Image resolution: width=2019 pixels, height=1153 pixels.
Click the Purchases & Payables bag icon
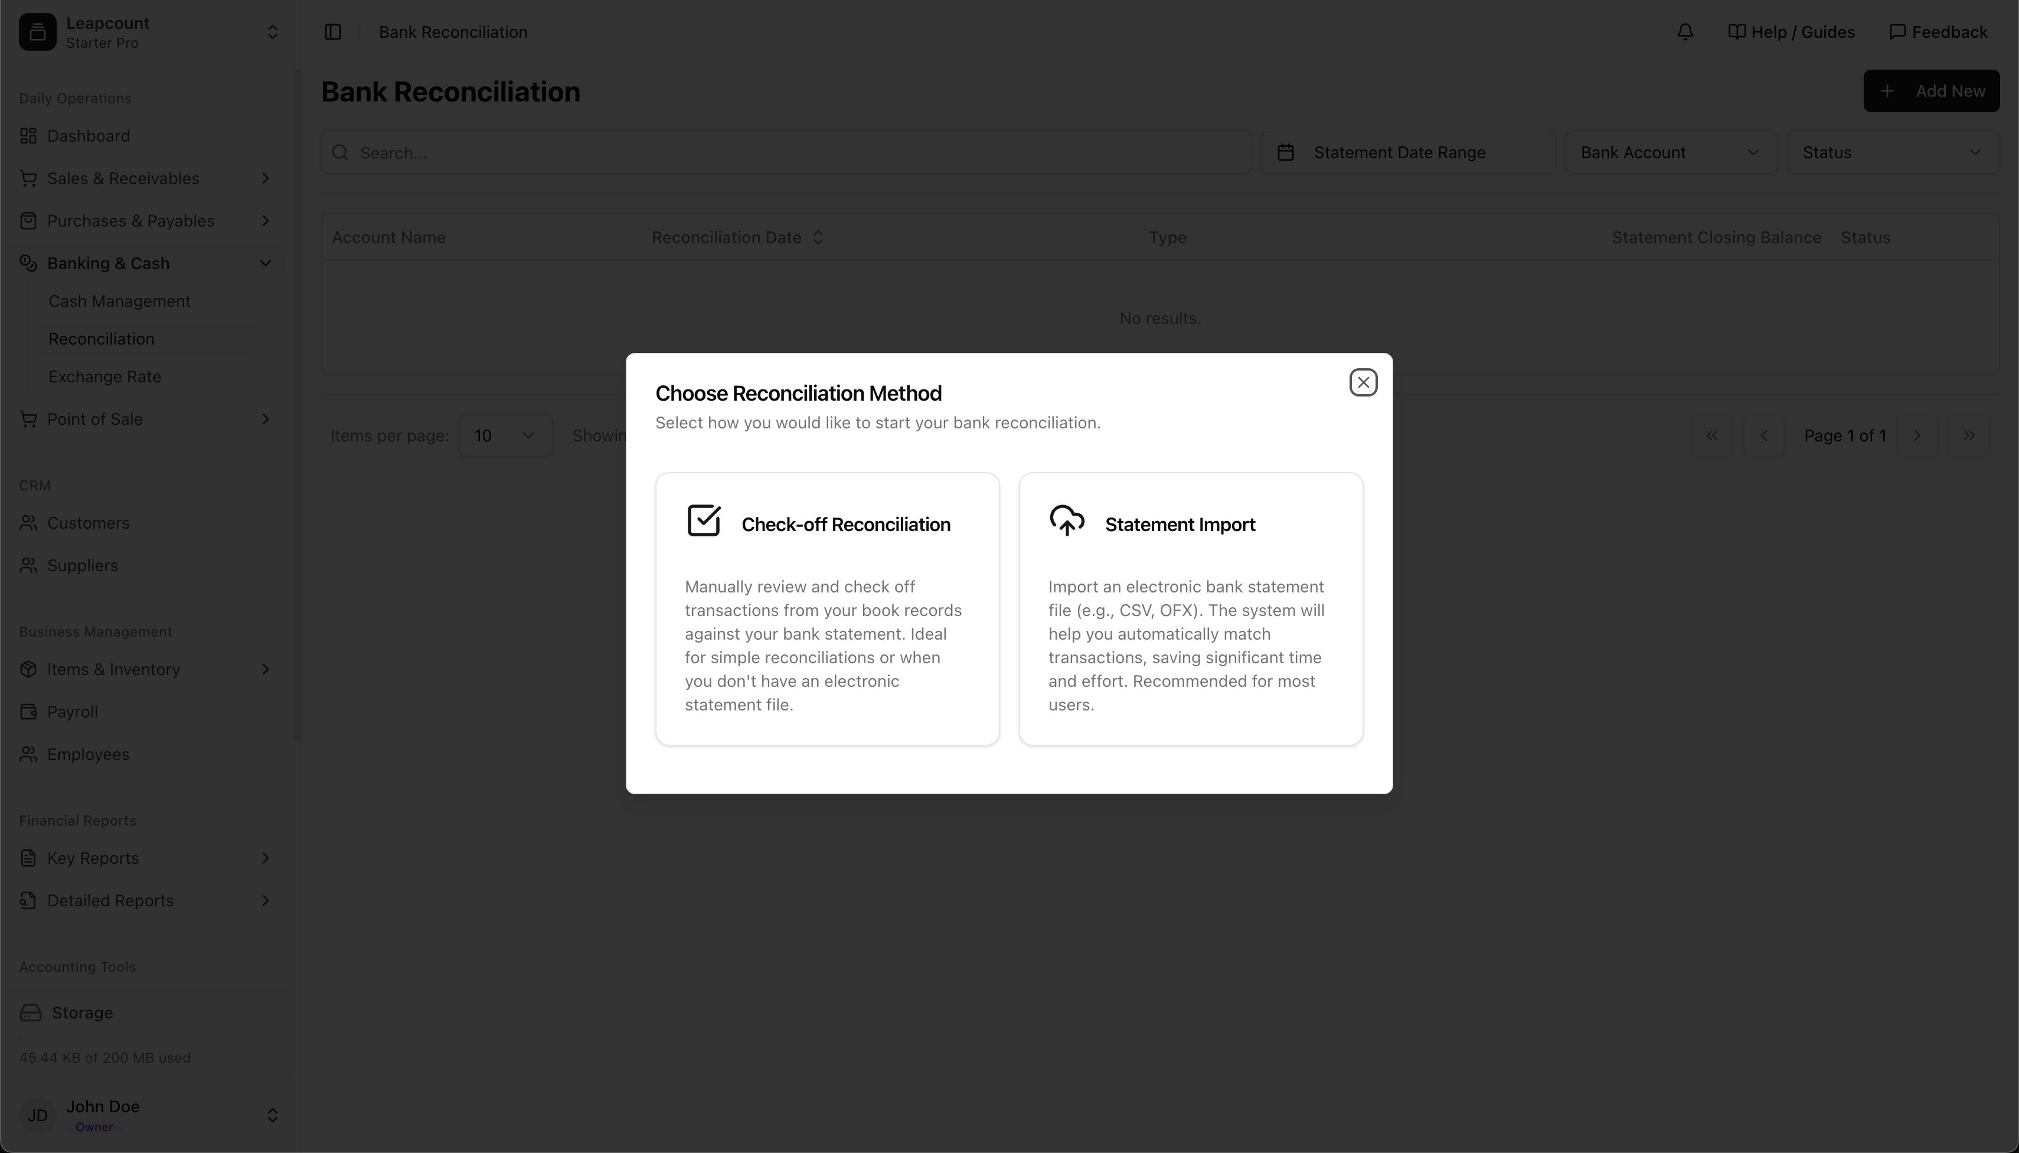(28, 221)
